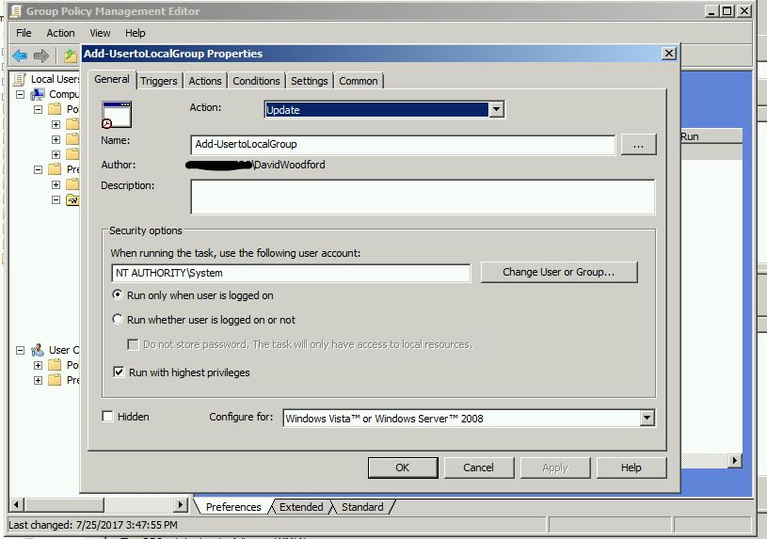Select the General tab

pyautogui.click(x=112, y=79)
